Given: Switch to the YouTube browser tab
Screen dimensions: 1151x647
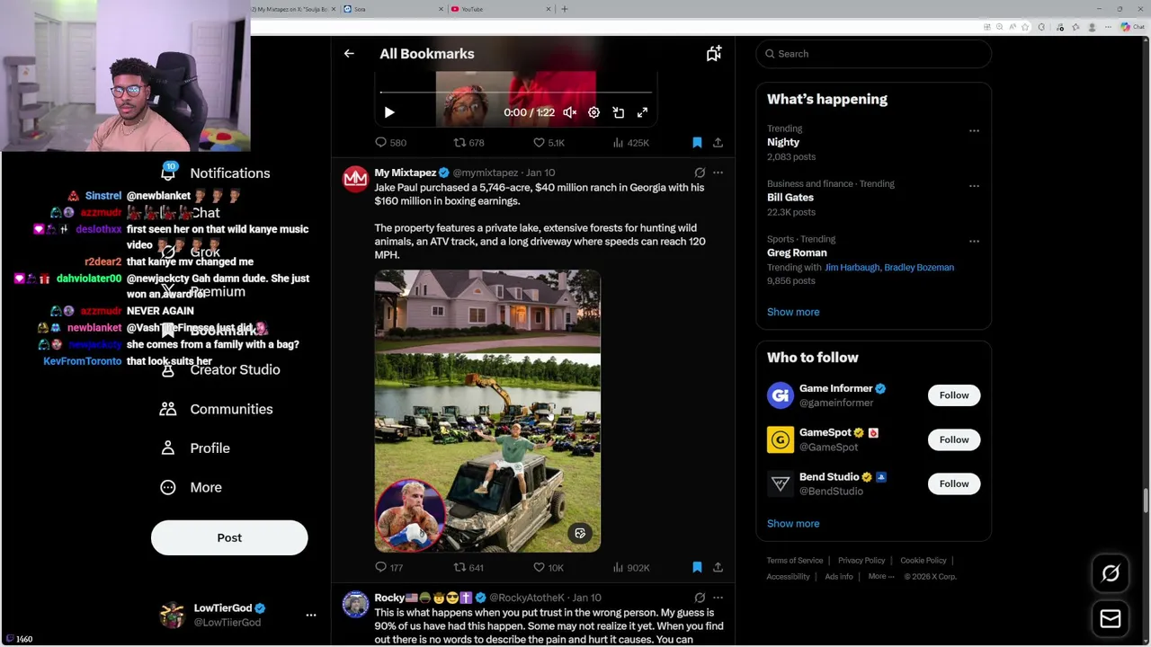Looking at the screenshot, I should coord(500,9).
